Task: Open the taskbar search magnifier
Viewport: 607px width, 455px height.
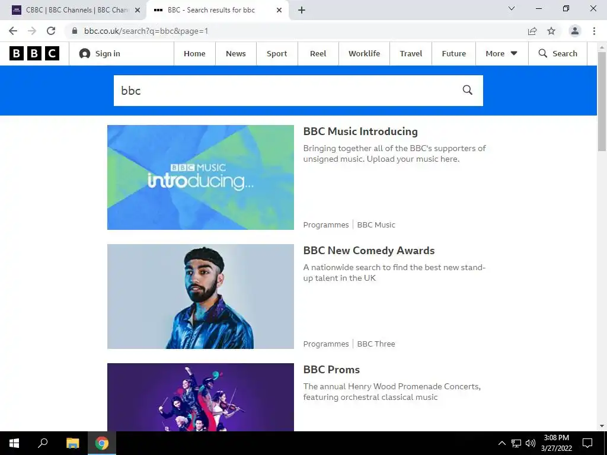Action: [x=43, y=443]
